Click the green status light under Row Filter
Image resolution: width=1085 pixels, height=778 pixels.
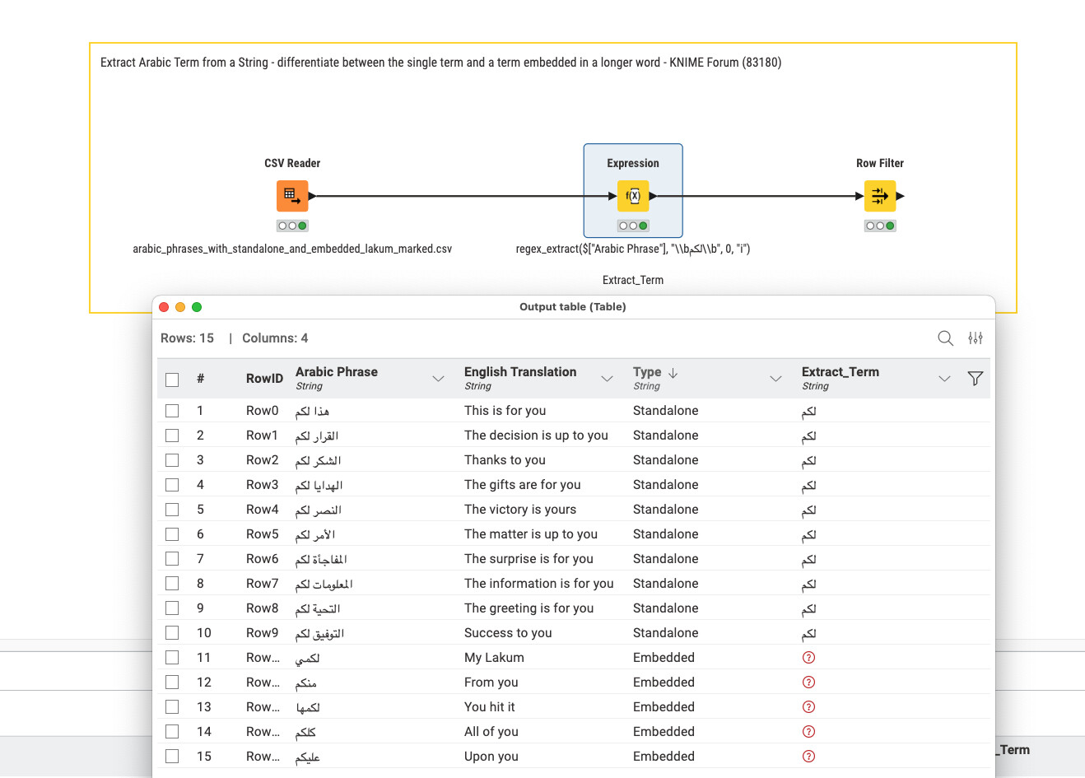pos(888,225)
